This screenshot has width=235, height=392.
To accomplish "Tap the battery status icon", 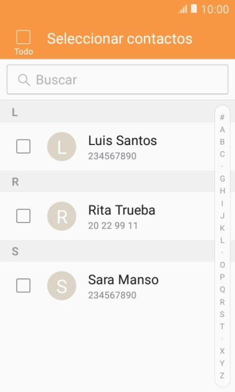I will click(194, 8).
